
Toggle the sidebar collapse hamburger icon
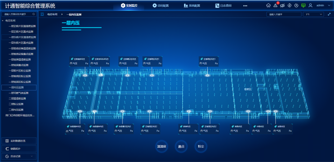pyautogui.click(x=42, y=14)
